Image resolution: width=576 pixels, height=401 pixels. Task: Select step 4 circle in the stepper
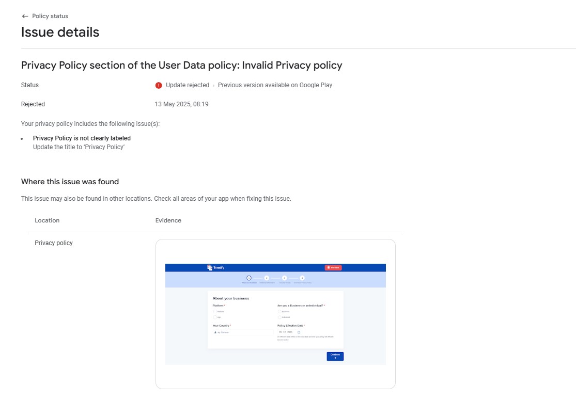pos(302,278)
